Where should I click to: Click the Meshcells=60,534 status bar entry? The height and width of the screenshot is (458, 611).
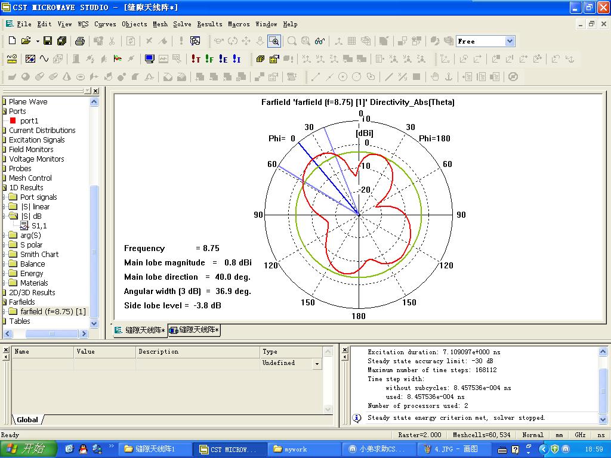[482, 435]
